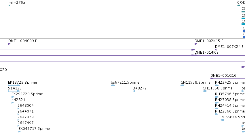Click the RH65844.5prime EST glyph

tap(222, 120)
